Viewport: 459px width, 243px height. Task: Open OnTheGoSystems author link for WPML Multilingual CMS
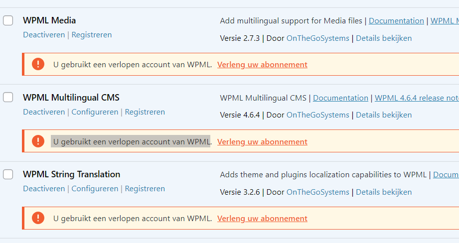pyautogui.click(x=318, y=115)
